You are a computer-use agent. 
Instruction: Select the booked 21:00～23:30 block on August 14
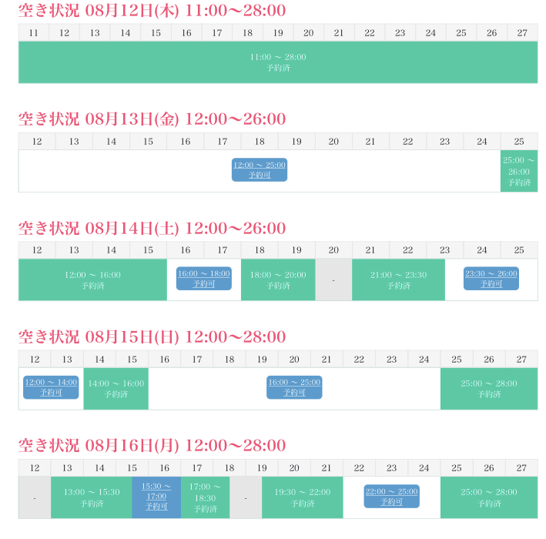(398, 280)
